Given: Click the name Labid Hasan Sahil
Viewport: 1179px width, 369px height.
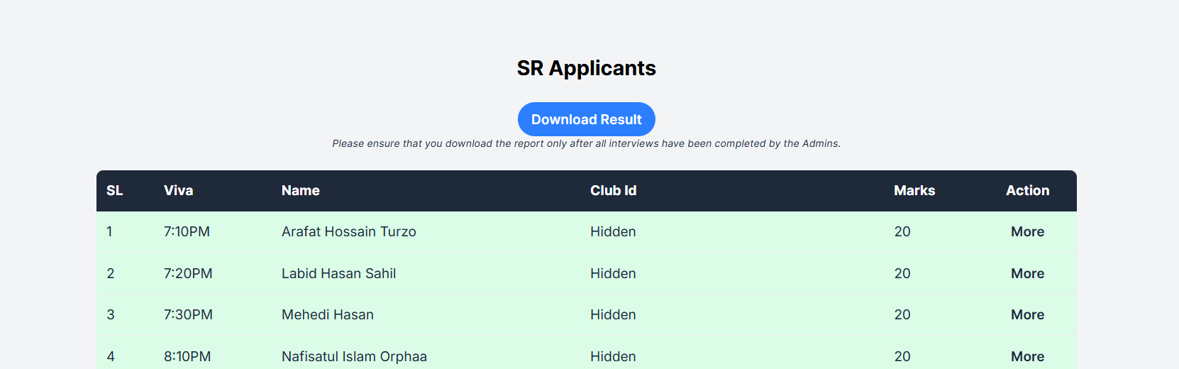Looking at the screenshot, I should coord(338,274).
